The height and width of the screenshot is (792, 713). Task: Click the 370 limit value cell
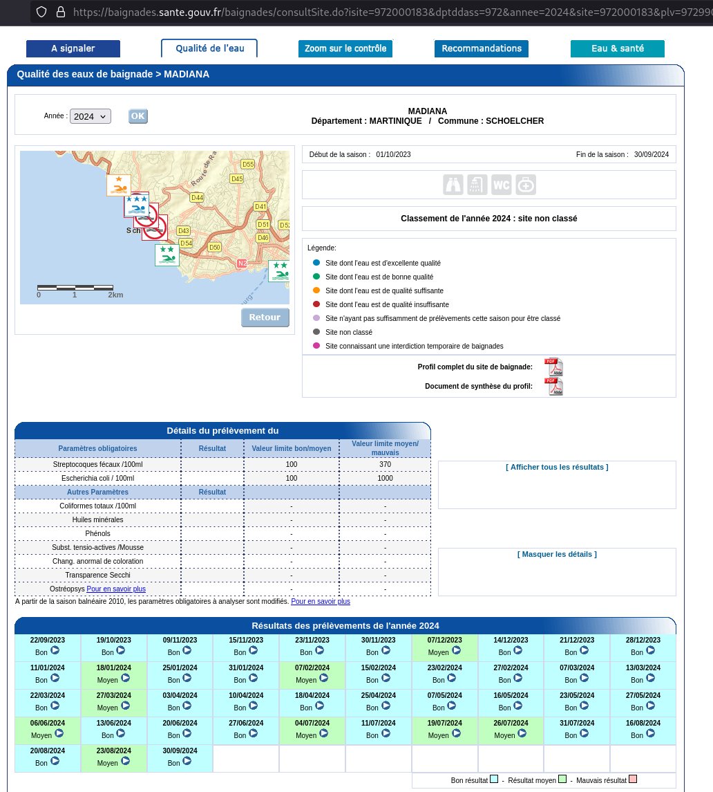(385, 464)
